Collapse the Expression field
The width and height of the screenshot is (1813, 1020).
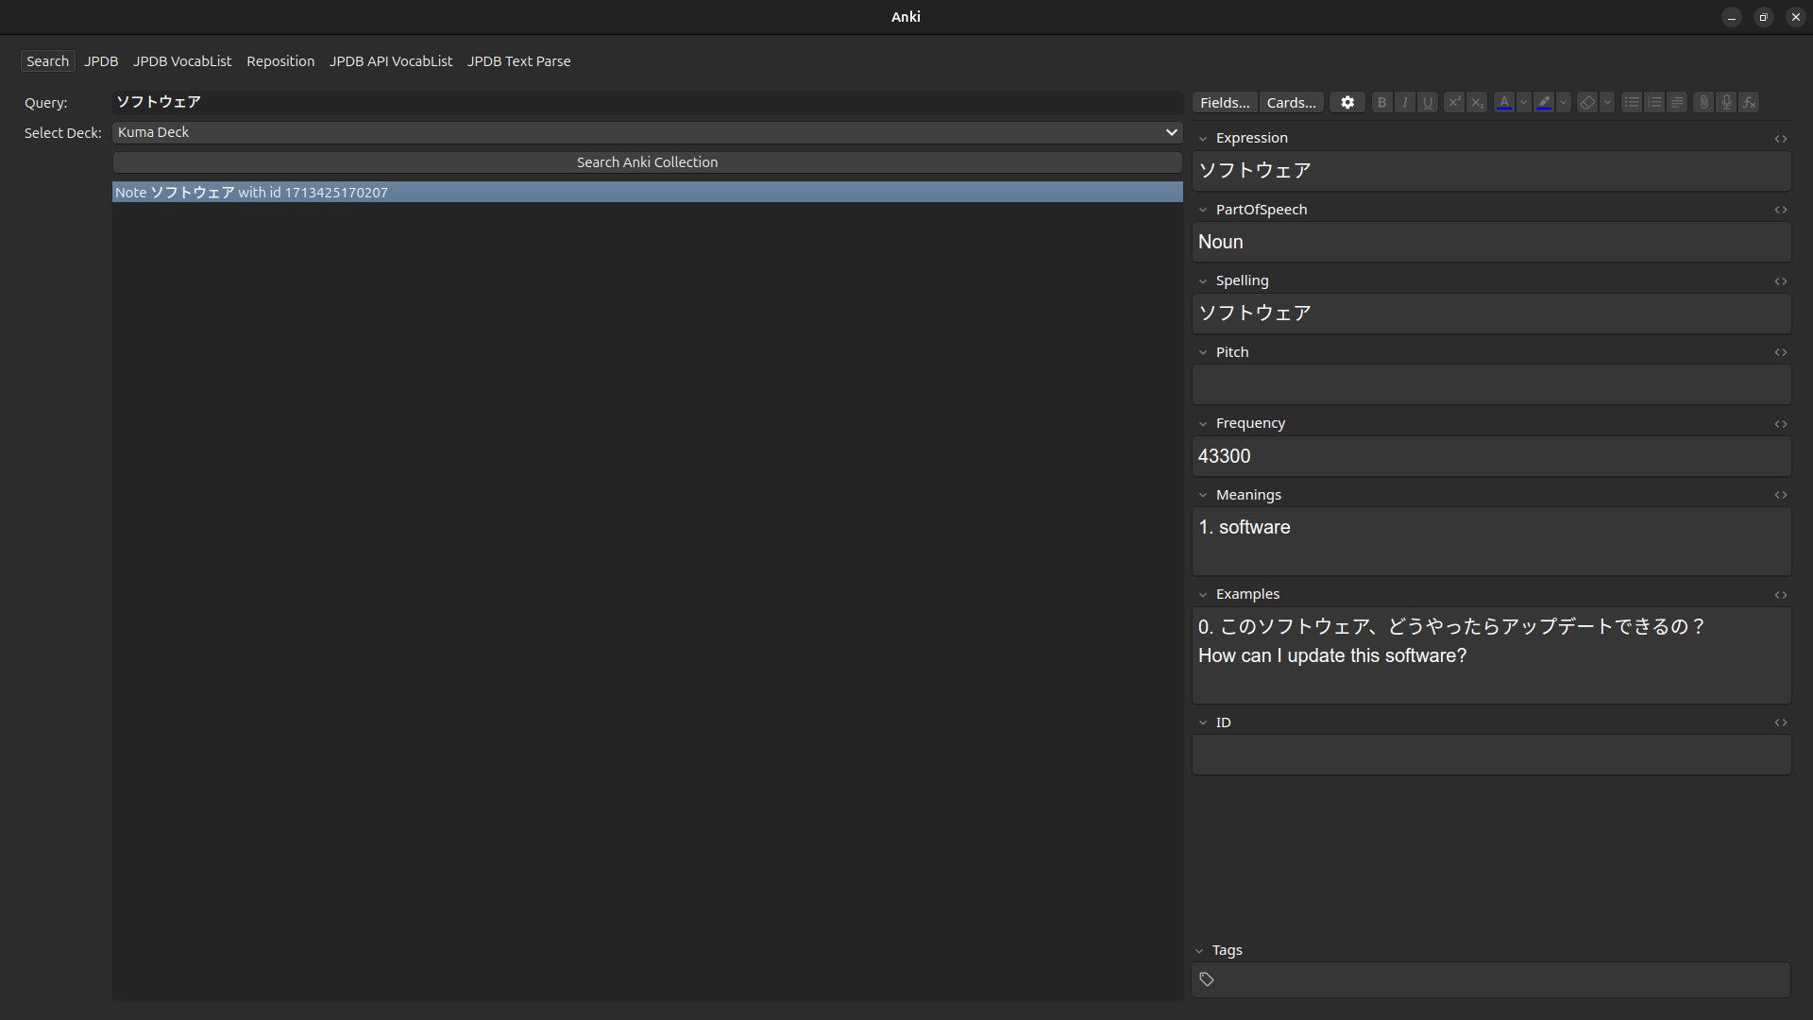[x=1203, y=139]
